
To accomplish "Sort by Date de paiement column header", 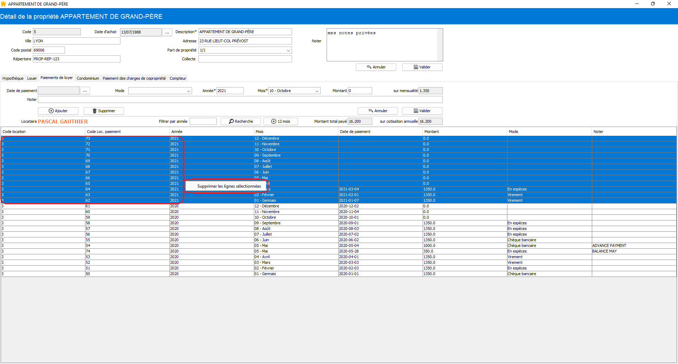I will 380,132.
